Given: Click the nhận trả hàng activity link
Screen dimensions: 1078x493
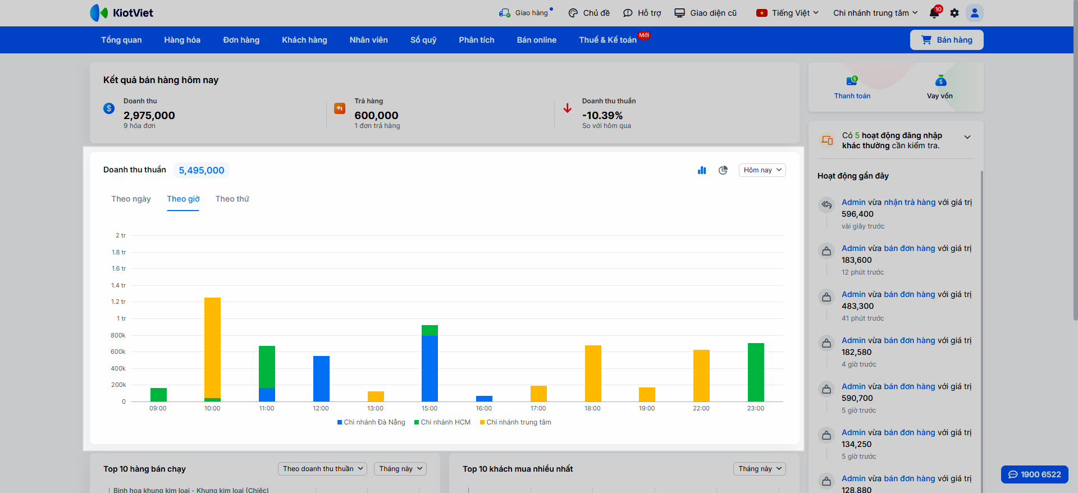Looking at the screenshot, I should click(x=910, y=202).
